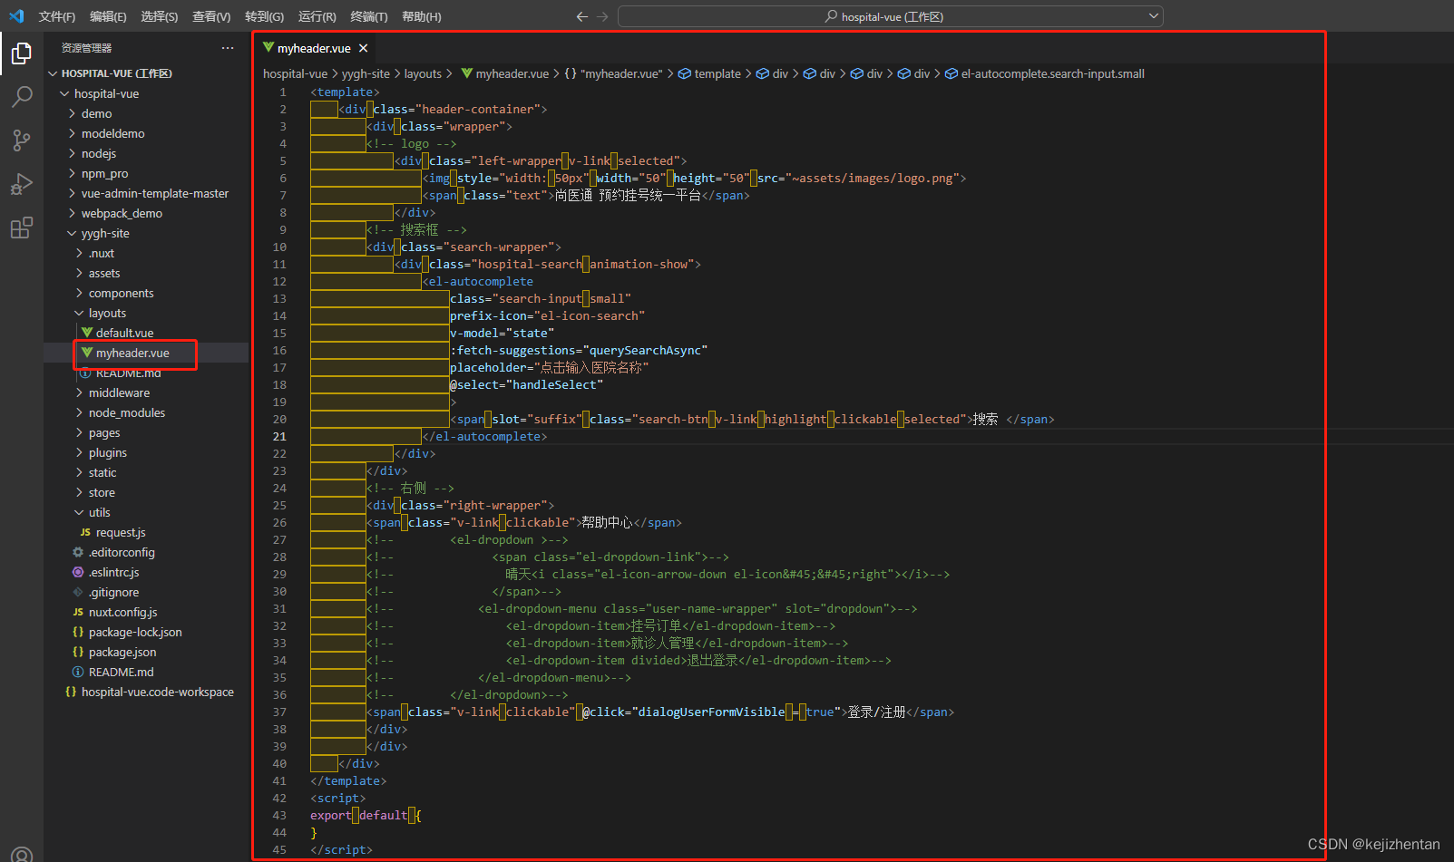
Task: Click the layouts breadcrumb segment
Action: (x=423, y=73)
